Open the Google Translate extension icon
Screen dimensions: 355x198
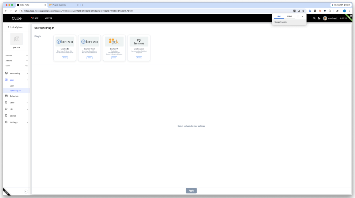[310, 11]
